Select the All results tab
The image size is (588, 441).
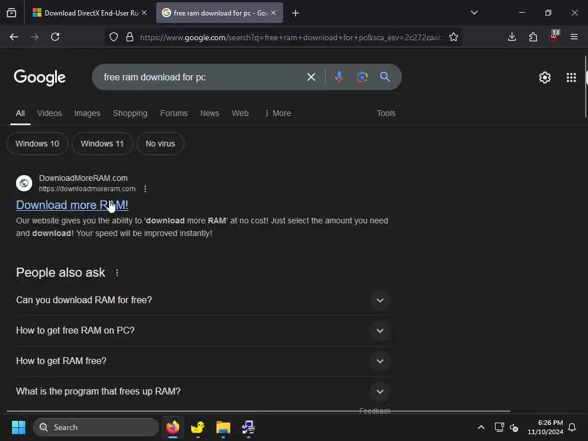coord(20,113)
